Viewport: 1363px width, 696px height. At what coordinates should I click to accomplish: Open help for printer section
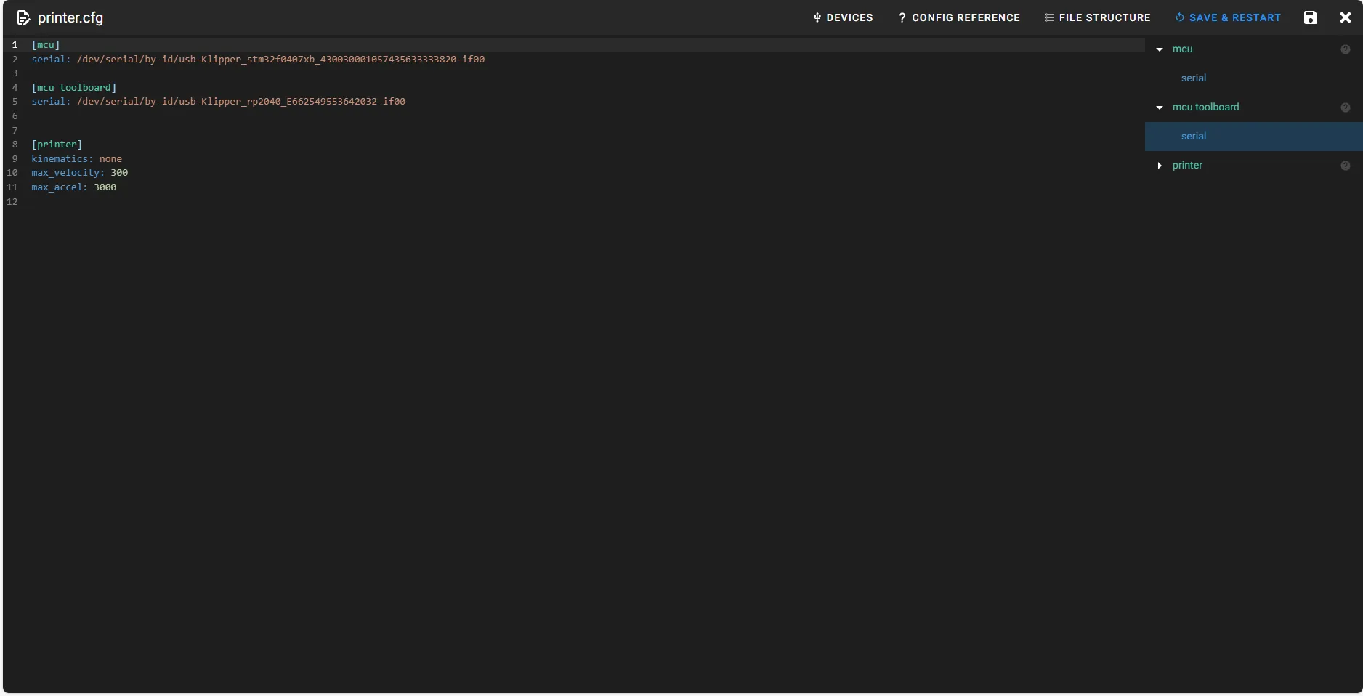[x=1345, y=166]
